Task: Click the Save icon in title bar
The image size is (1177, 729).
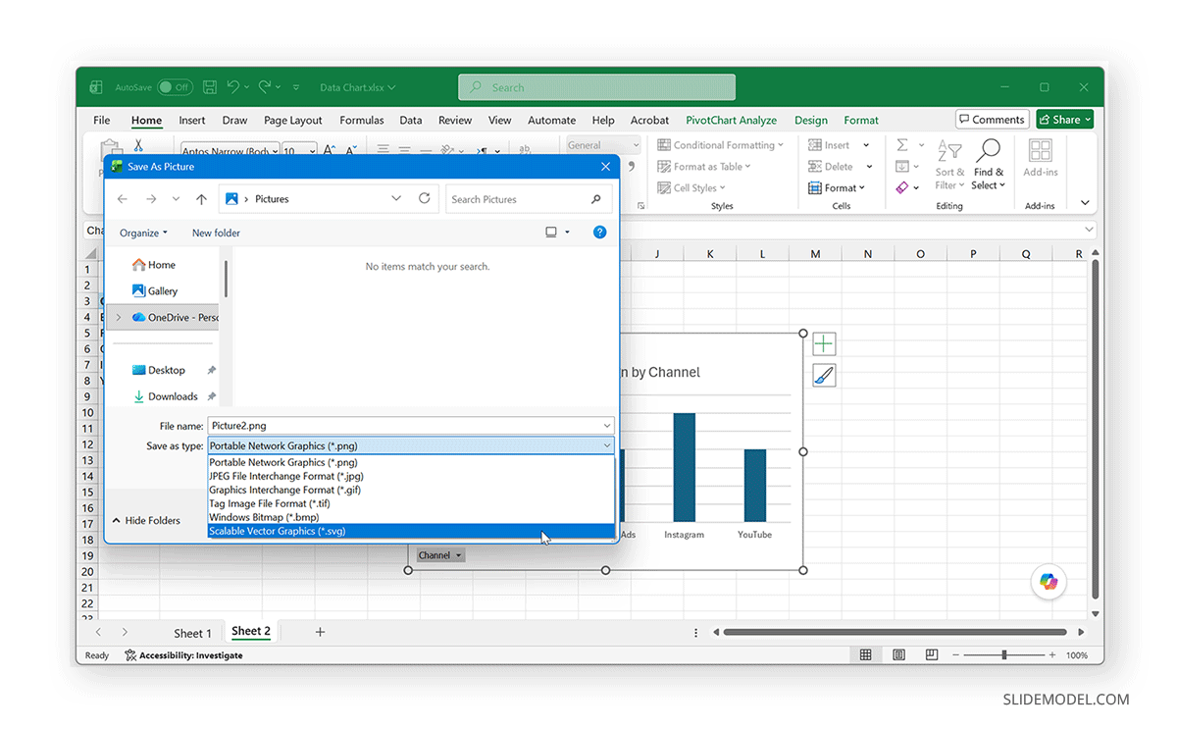Action: pyautogui.click(x=209, y=87)
